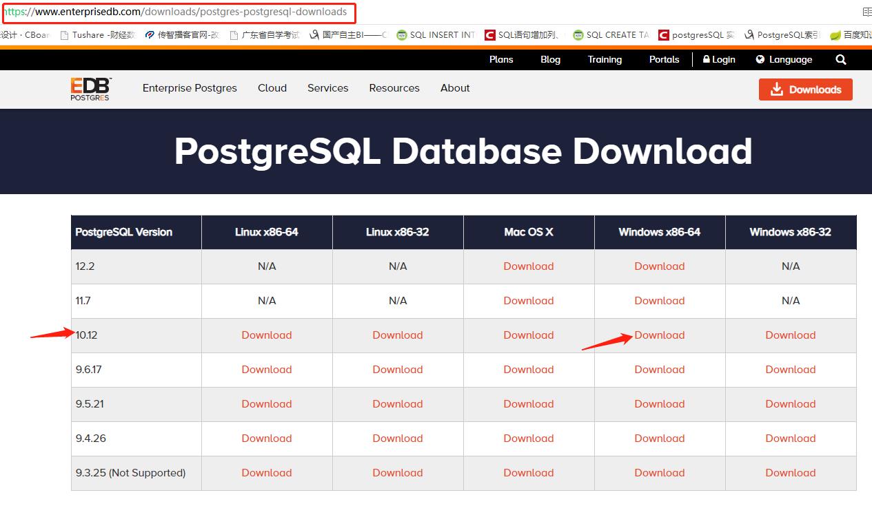Click the 'PostgreSQL Version' column header
This screenshot has height=506, width=872.
pyautogui.click(x=136, y=232)
